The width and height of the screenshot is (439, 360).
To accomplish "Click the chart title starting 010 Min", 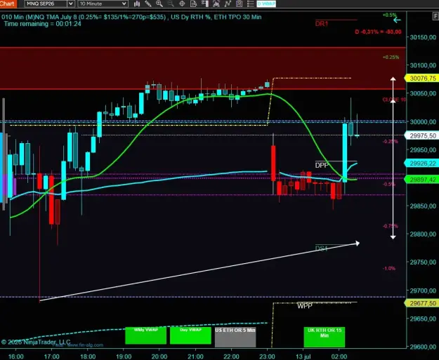I will tap(131, 17).
